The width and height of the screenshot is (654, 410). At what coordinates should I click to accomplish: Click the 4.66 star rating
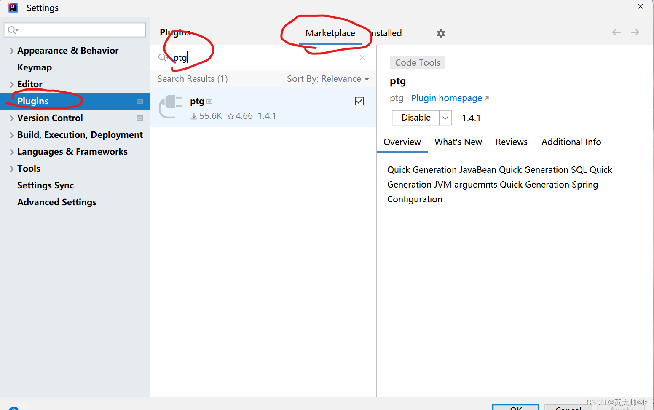240,116
